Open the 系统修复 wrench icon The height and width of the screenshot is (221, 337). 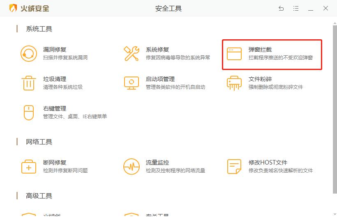point(132,54)
